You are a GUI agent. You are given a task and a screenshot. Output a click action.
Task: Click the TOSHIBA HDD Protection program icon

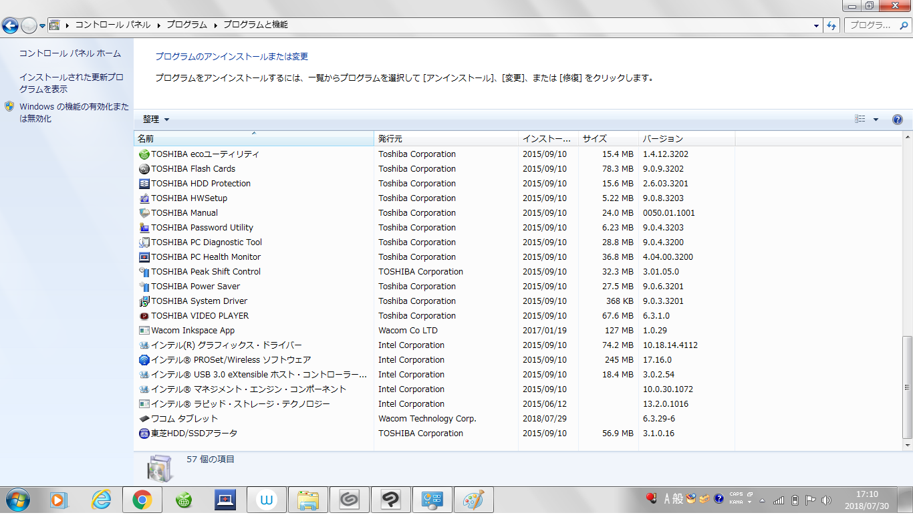[x=144, y=184]
